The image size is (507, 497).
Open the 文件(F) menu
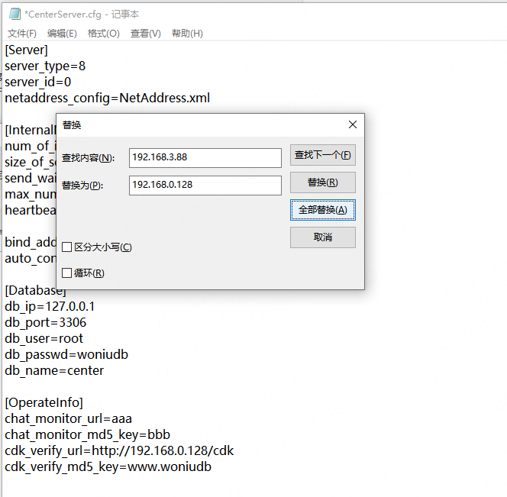click(22, 34)
